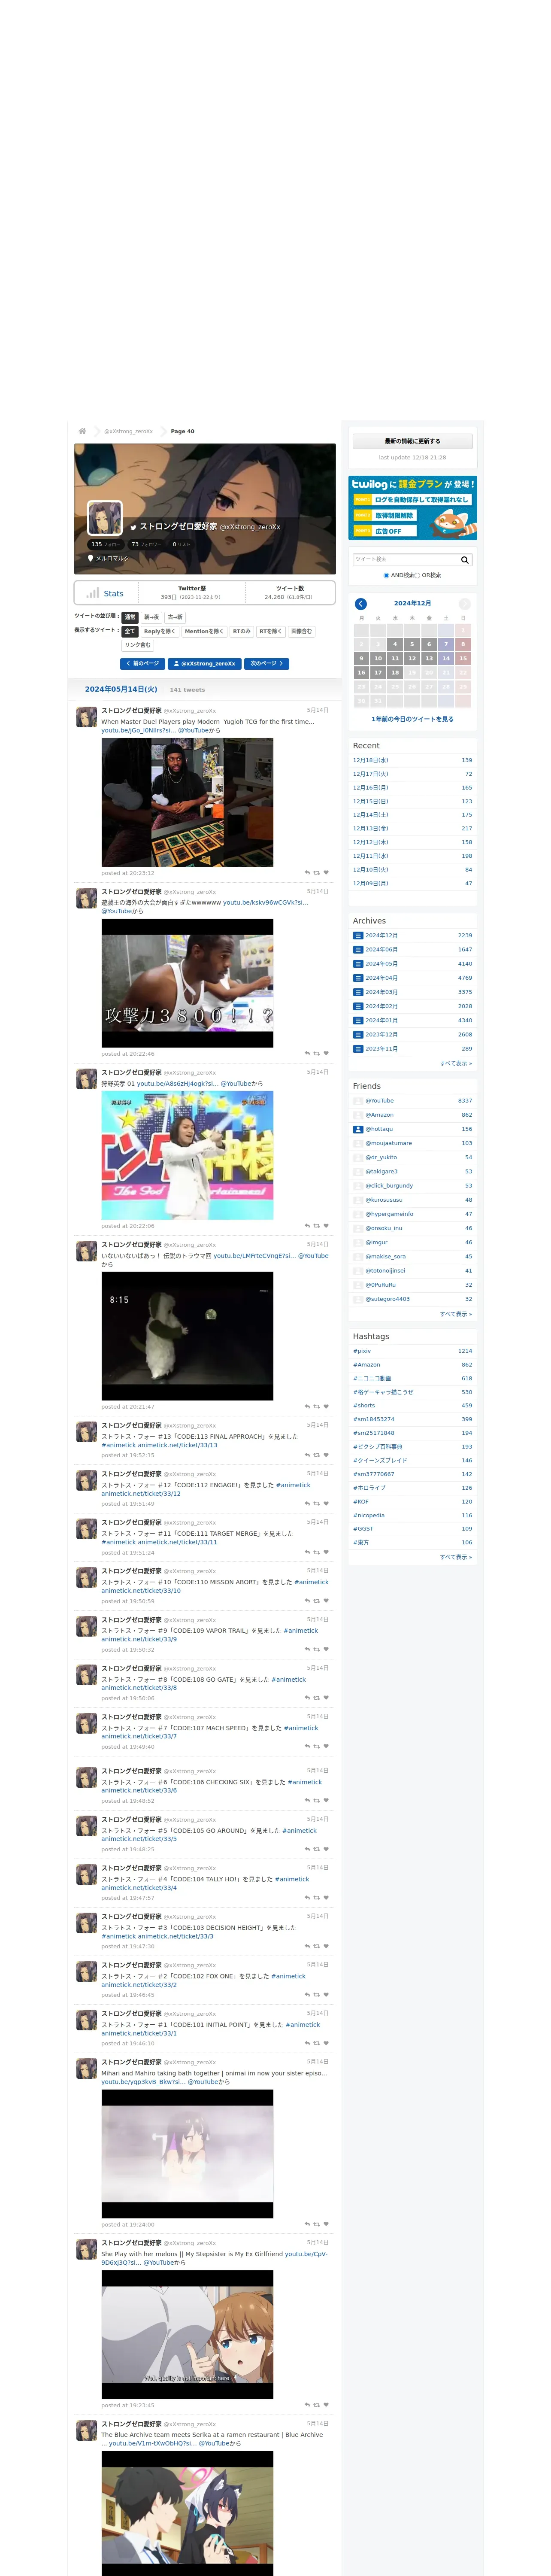Enable Replyを除く filter

click(x=159, y=632)
